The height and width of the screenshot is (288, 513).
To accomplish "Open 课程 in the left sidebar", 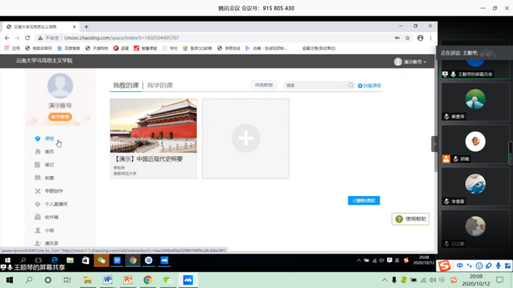I will (49, 139).
